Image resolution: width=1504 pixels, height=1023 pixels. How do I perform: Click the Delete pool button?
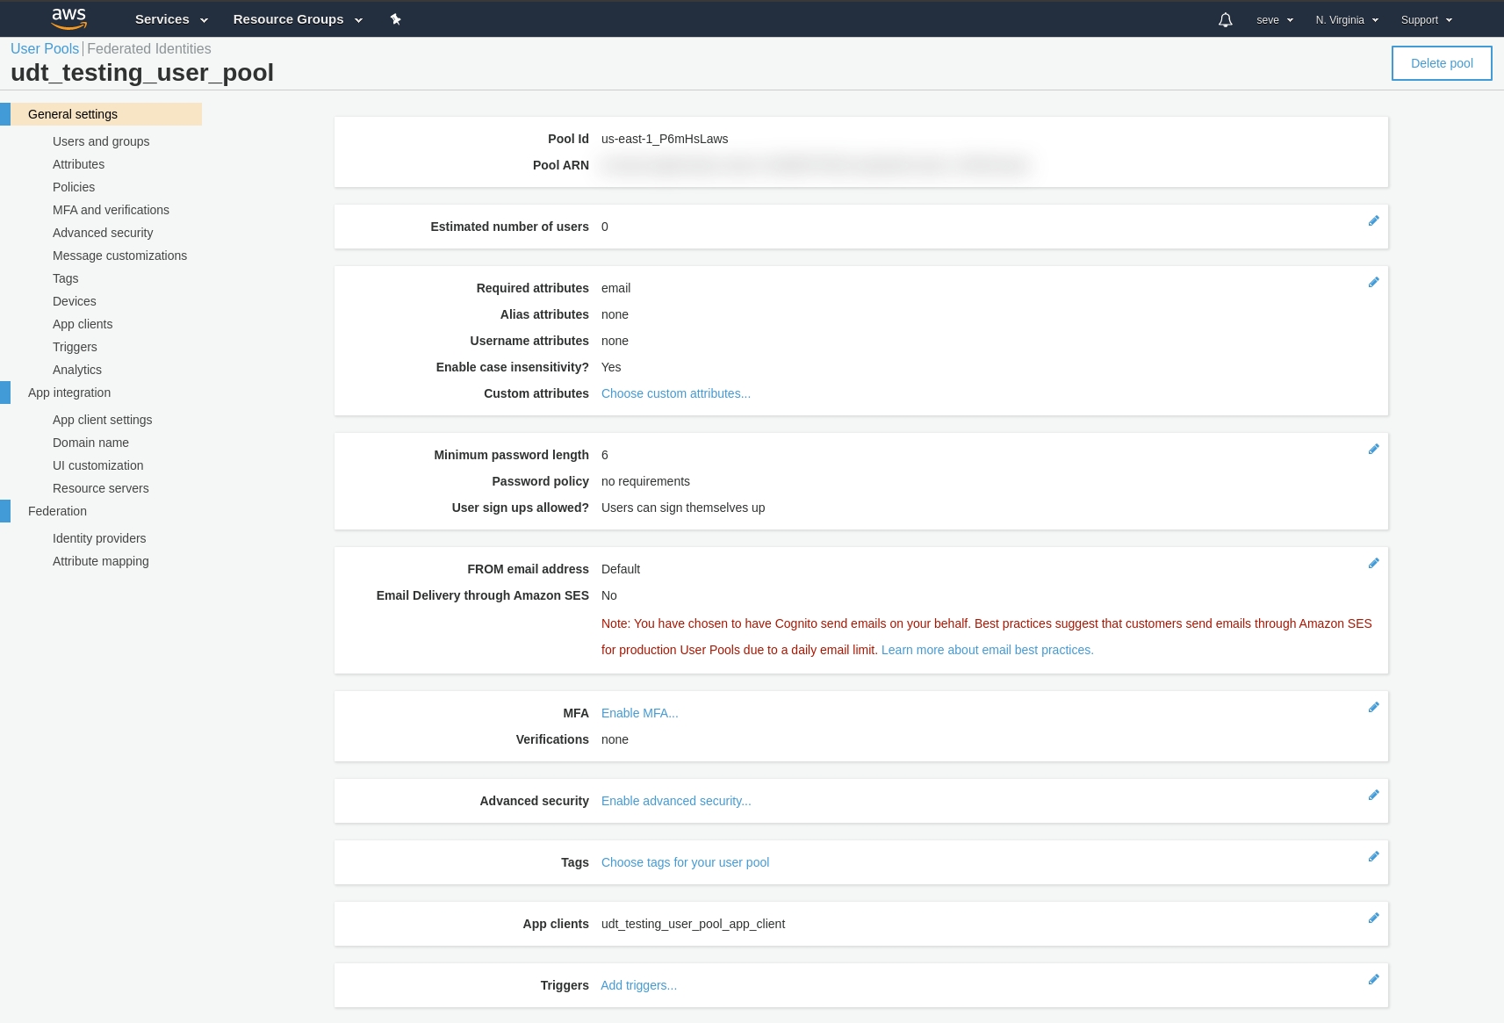pyautogui.click(x=1442, y=63)
